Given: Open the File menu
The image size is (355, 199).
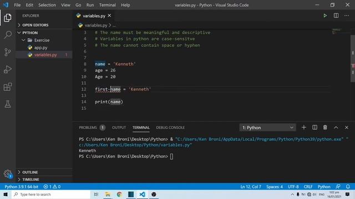Looking at the screenshot, I should (17, 5).
